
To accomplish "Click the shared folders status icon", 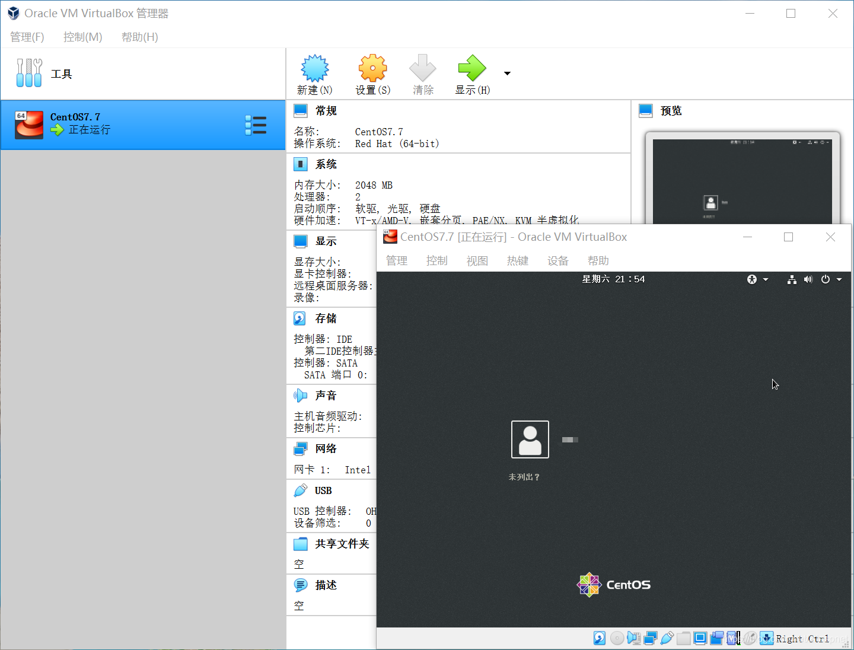I will [x=683, y=638].
